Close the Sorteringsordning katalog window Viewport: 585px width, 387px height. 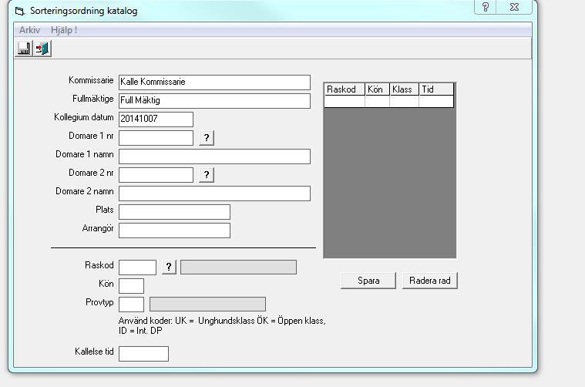(x=514, y=7)
